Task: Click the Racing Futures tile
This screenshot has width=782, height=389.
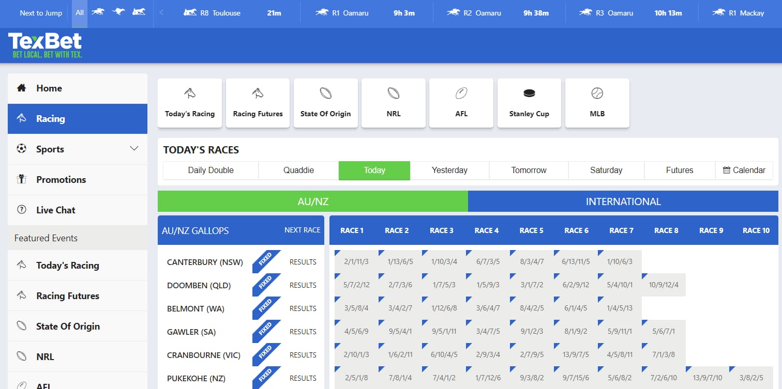Action: [x=258, y=103]
